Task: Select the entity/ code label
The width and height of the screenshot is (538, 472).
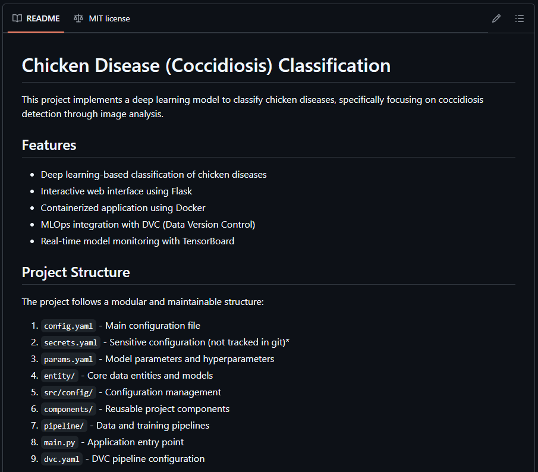Action: coord(59,376)
